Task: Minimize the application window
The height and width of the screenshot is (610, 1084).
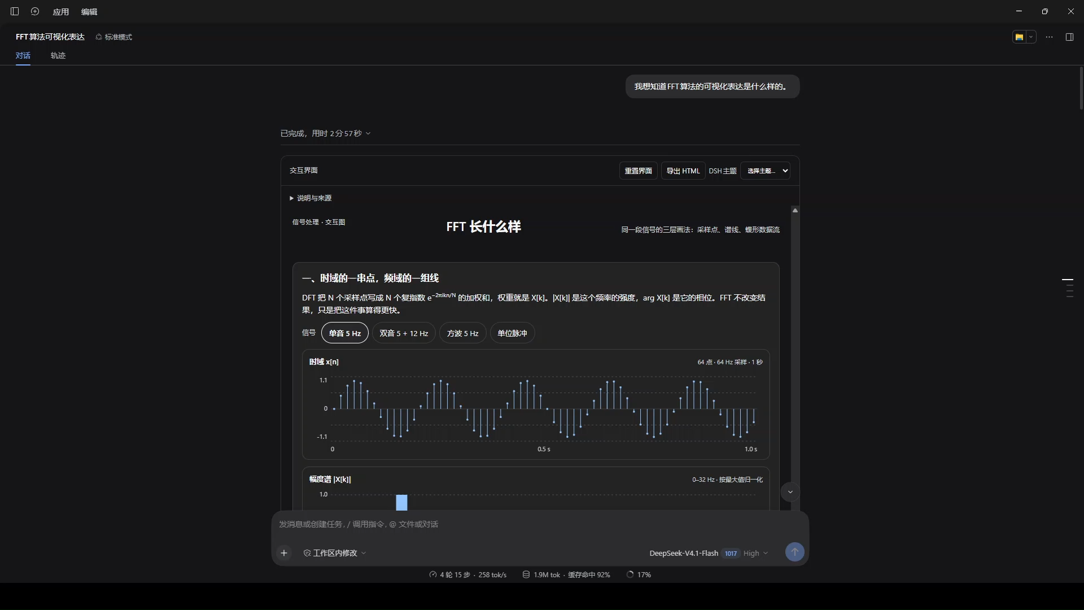Action: pos(1019,11)
